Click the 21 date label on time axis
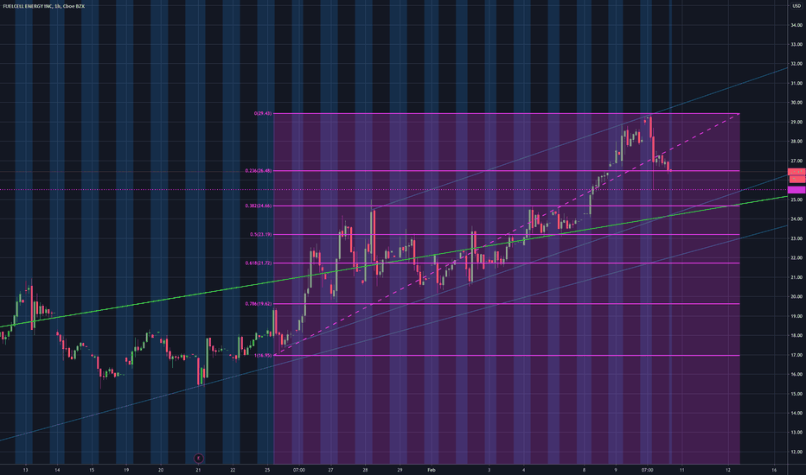806x475 pixels. [198, 470]
